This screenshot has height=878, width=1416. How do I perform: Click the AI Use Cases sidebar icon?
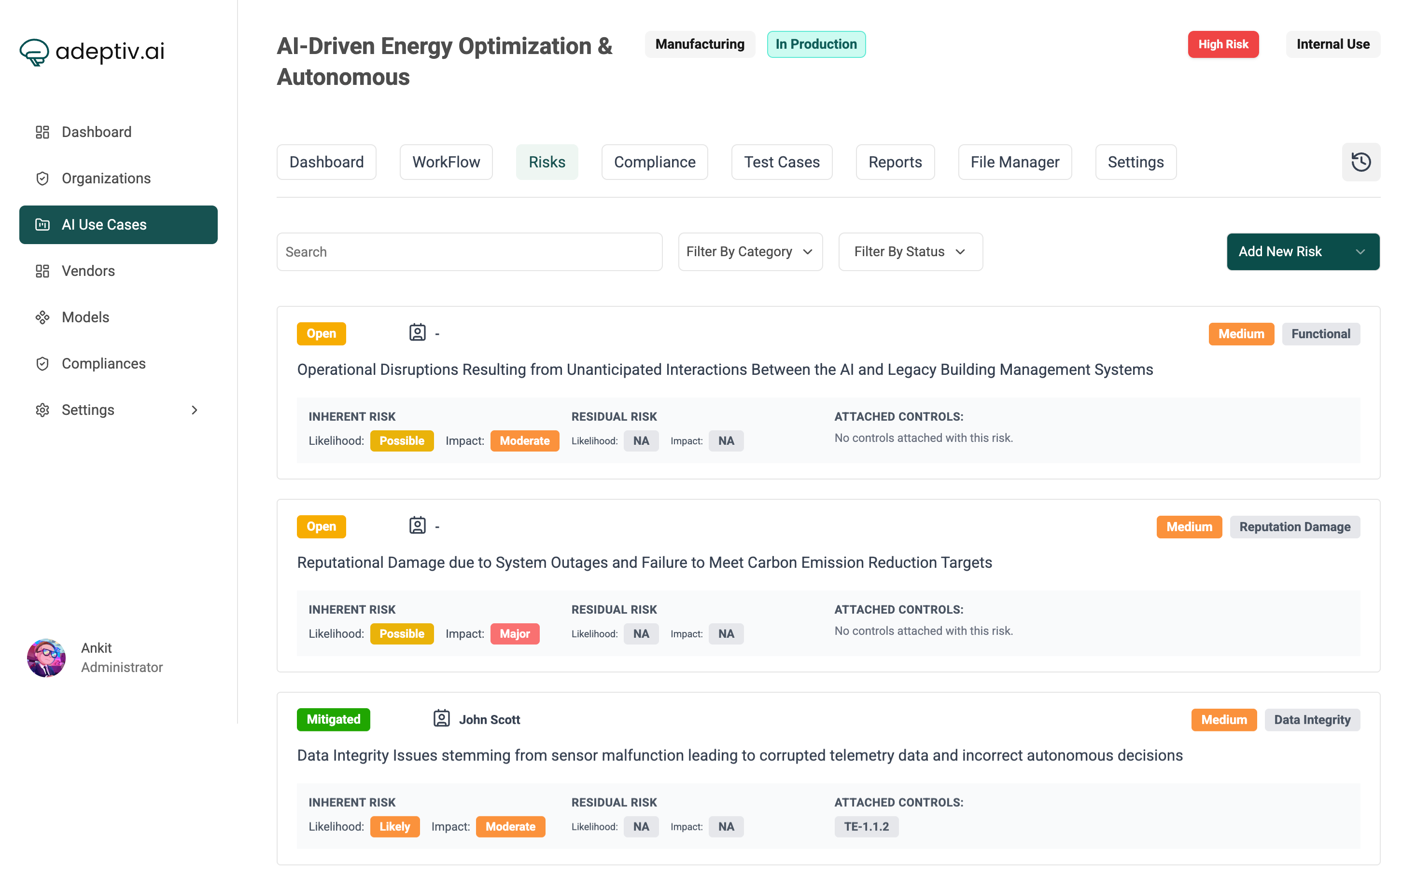pyautogui.click(x=42, y=225)
